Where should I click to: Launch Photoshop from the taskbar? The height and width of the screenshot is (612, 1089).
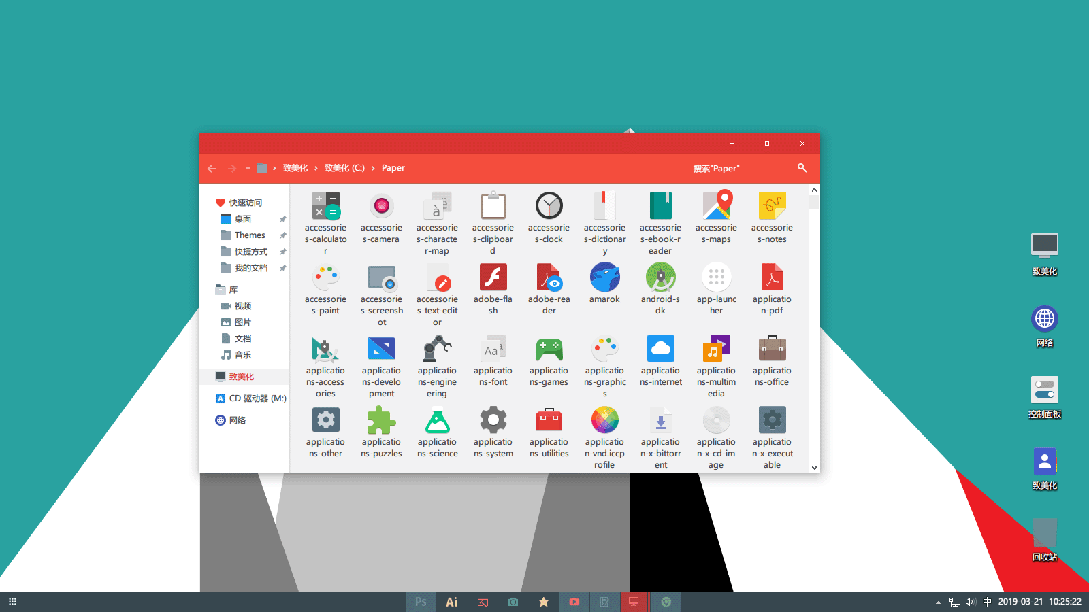pyautogui.click(x=421, y=602)
